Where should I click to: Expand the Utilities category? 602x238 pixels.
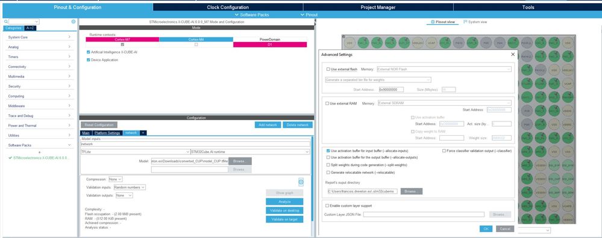click(39, 135)
